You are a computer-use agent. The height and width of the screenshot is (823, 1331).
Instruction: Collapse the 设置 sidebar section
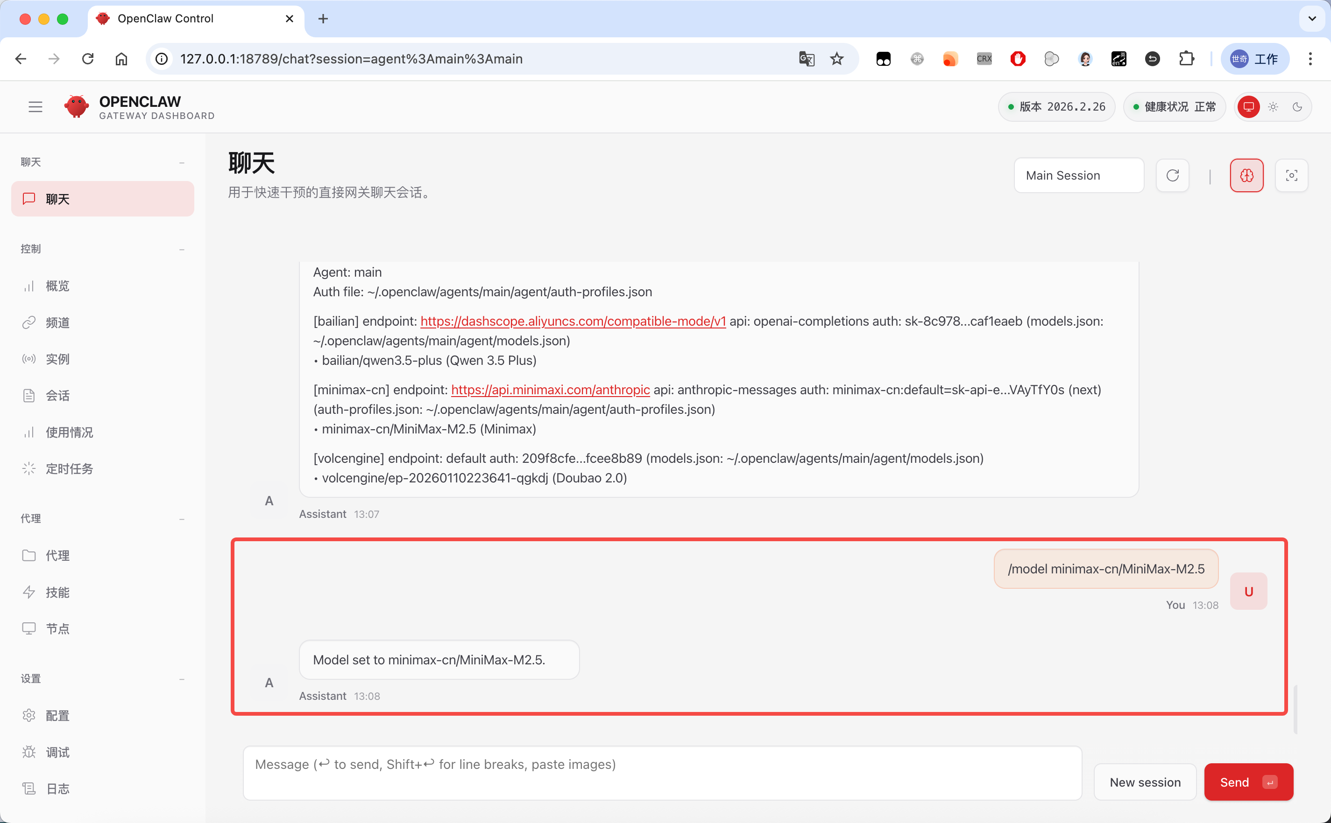182,679
